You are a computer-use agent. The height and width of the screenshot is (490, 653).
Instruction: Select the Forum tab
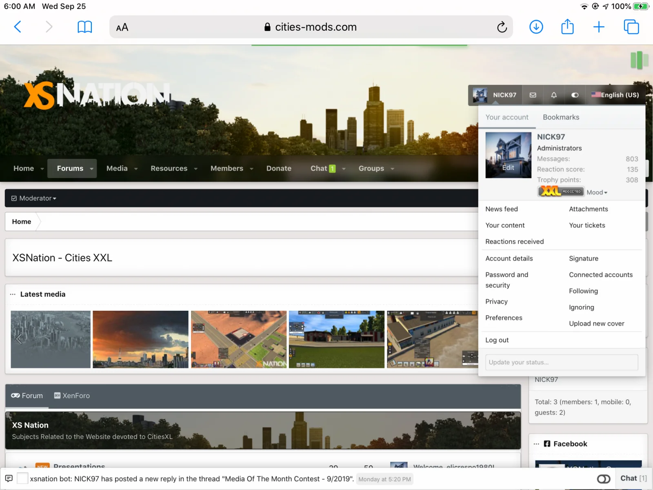click(x=27, y=396)
